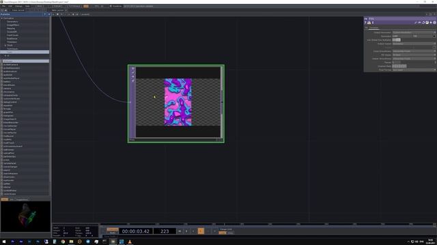
Task: Open operator info icon in parameter panel
Action: [x=373, y=22]
